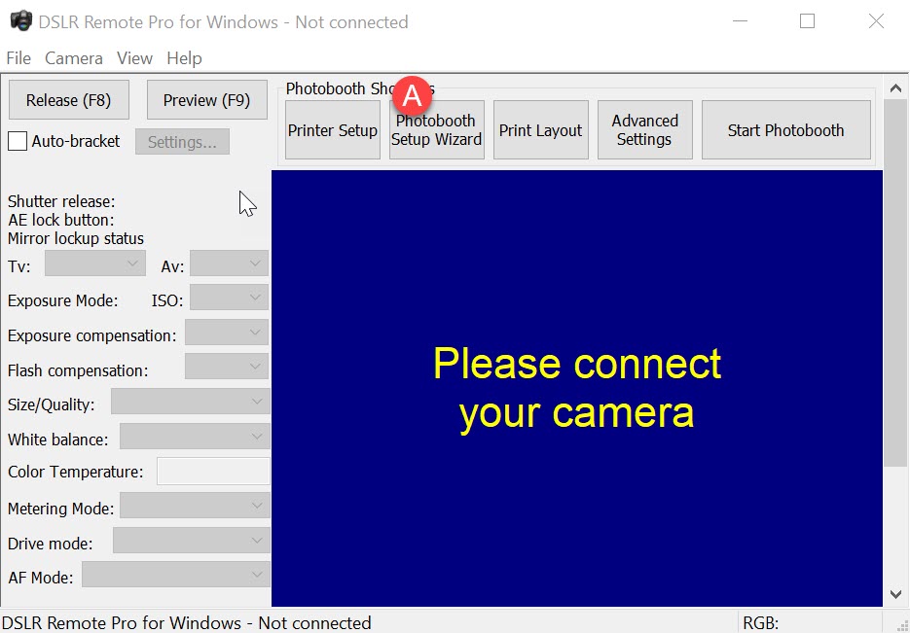Screen dimensions: 910x633
Task: Click the 'Not connected' status bar text
Action: (314, 623)
